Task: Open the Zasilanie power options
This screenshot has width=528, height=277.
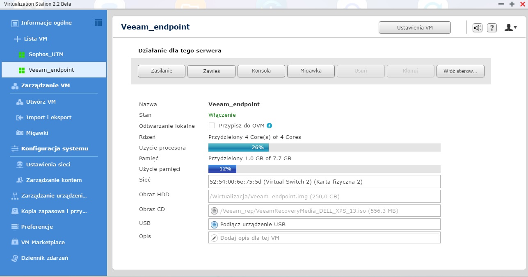Action: (x=162, y=71)
